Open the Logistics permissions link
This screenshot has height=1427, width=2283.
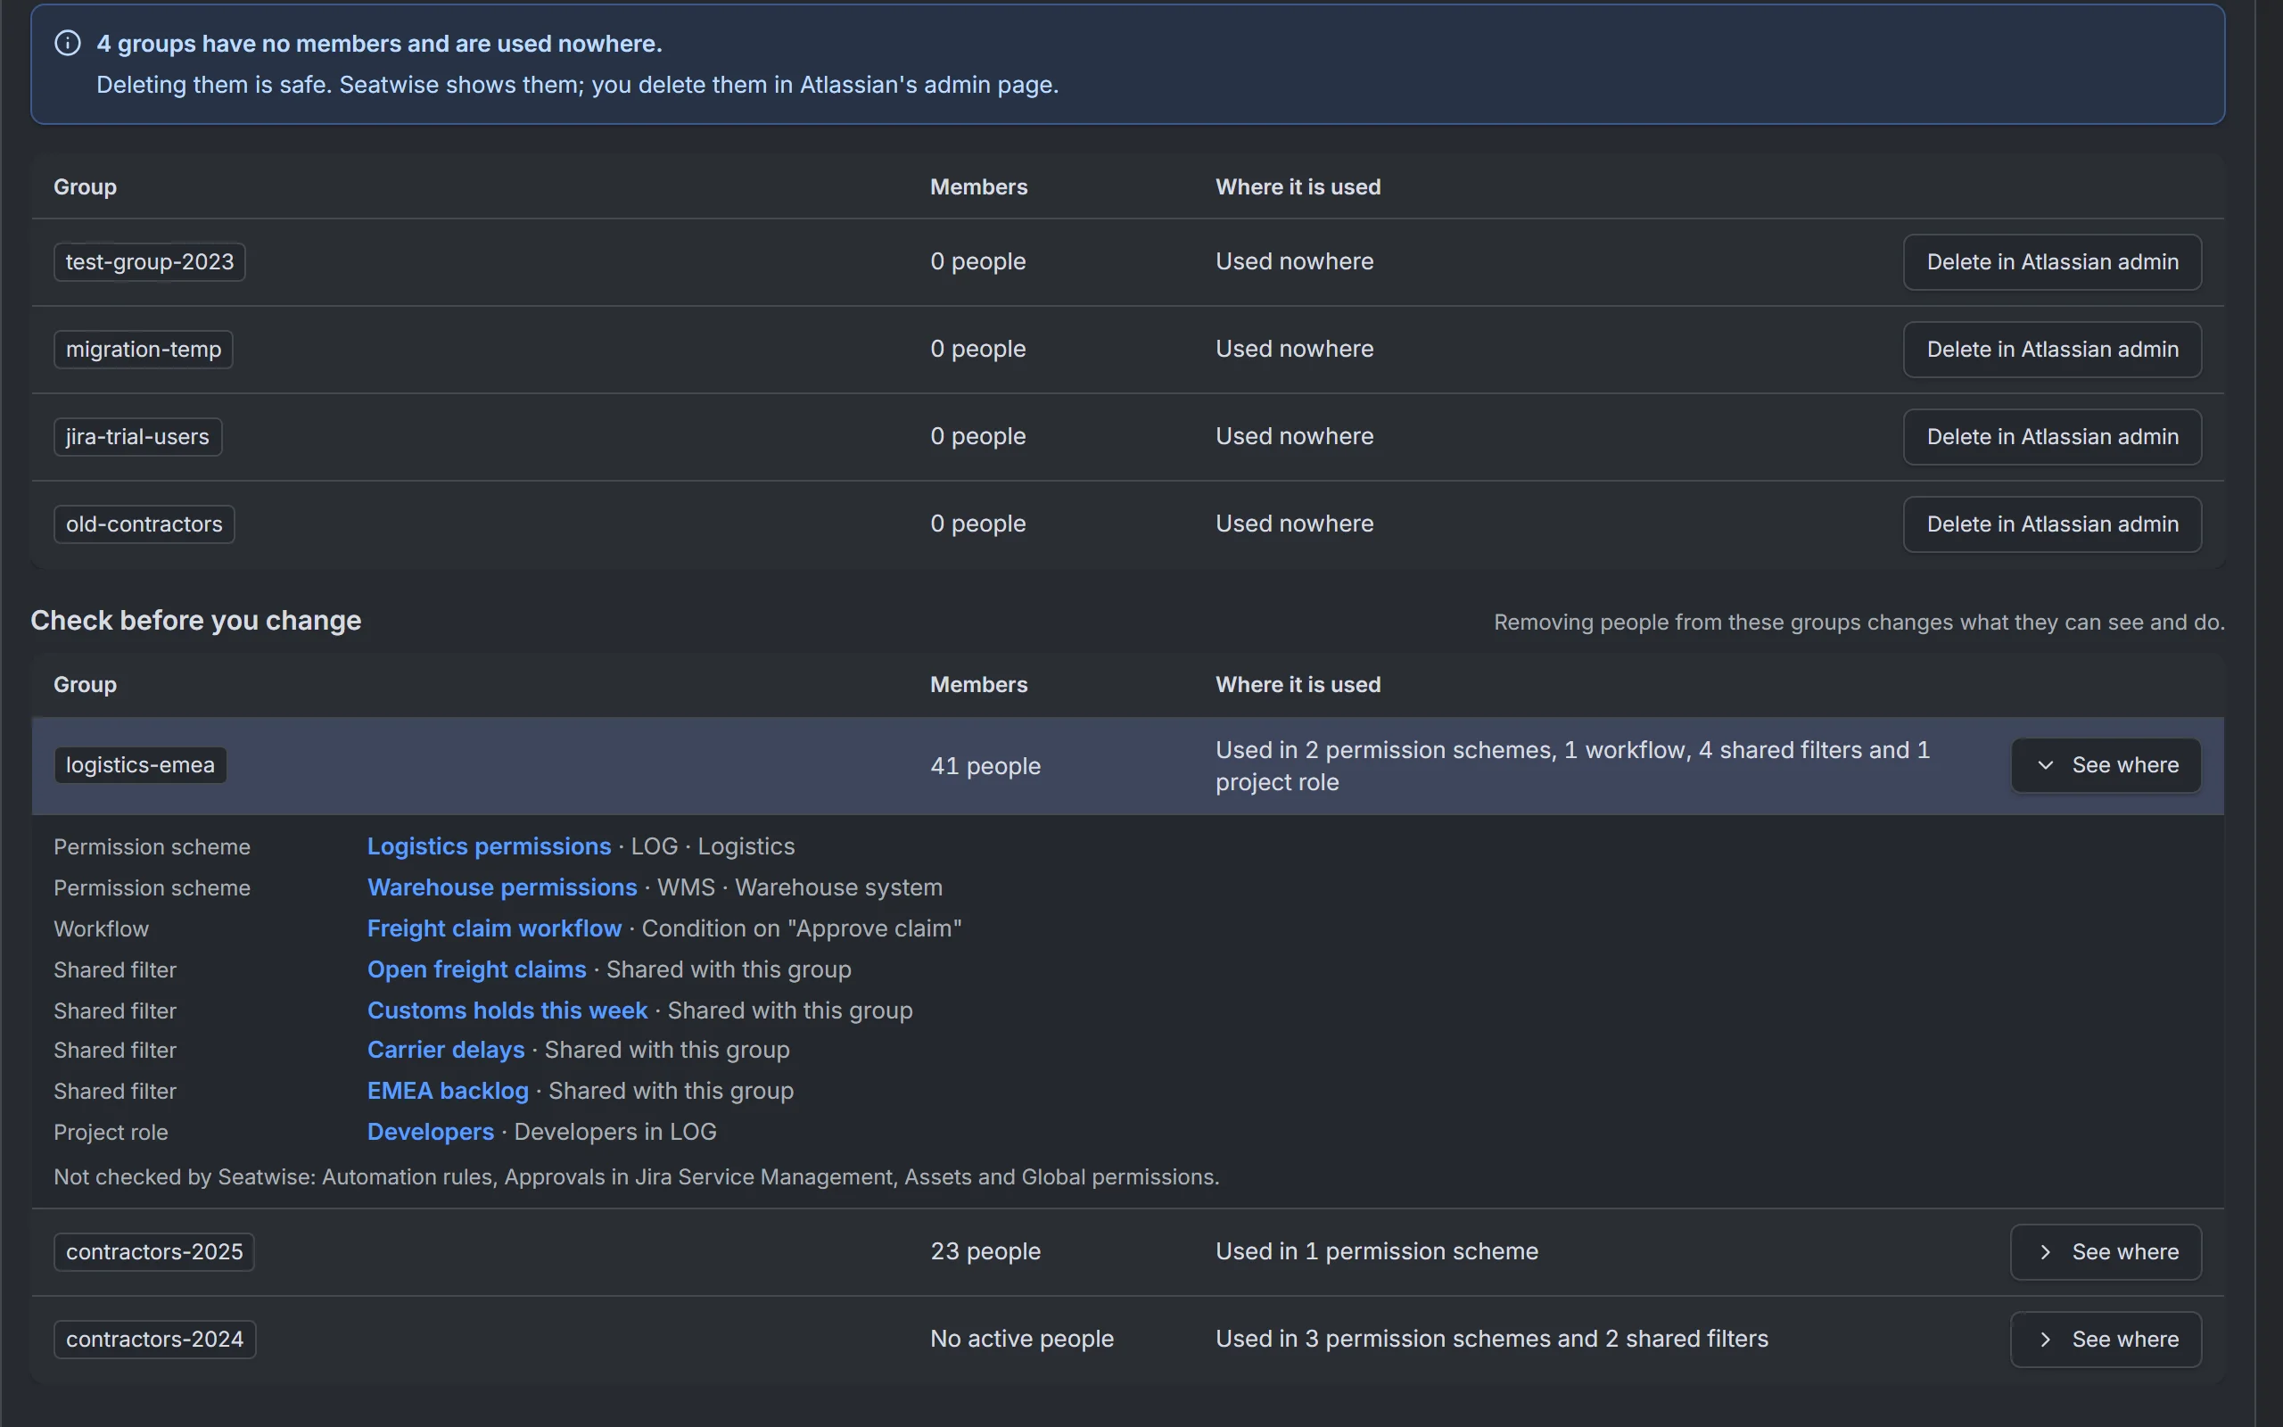489,846
